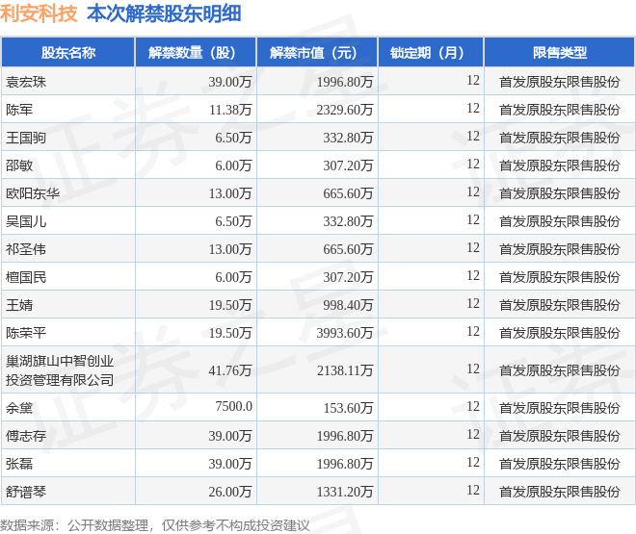The height and width of the screenshot is (534, 636).
Task: Click 2329.60万 value in 陈军 row
Action: click(x=345, y=110)
